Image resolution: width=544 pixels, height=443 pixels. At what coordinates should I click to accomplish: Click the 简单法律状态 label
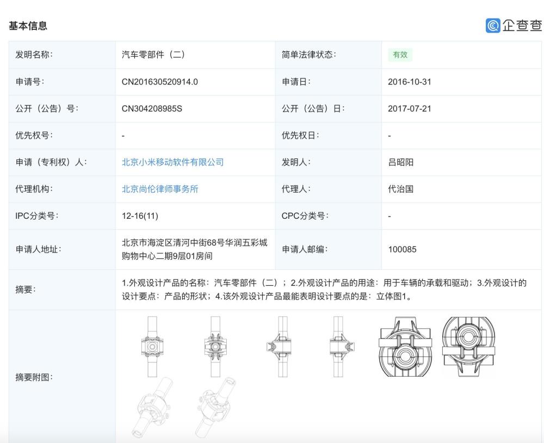coord(309,54)
